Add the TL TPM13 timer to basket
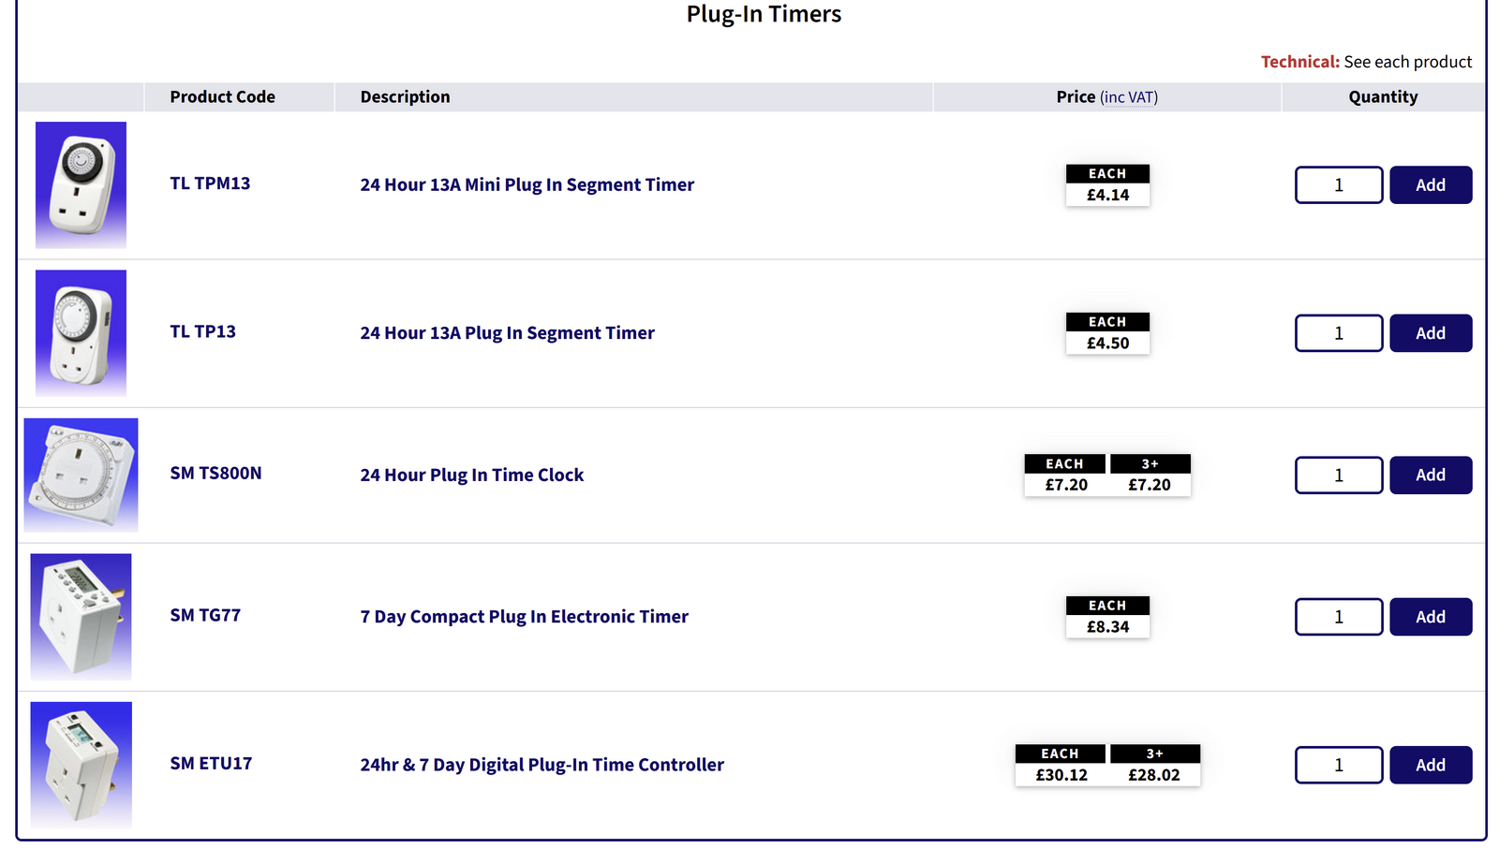 coord(1430,185)
